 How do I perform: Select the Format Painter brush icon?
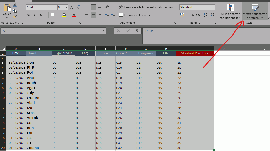pyautogui.click(x=15, y=17)
